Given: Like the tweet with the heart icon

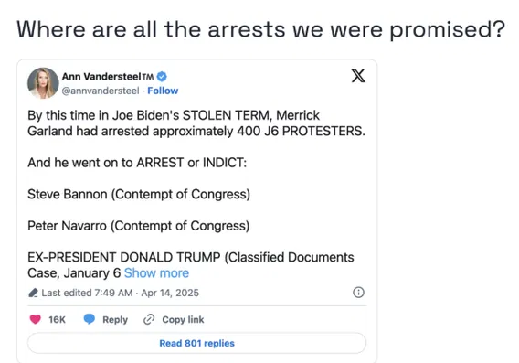Looking at the screenshot, I should tap(36, 319).
